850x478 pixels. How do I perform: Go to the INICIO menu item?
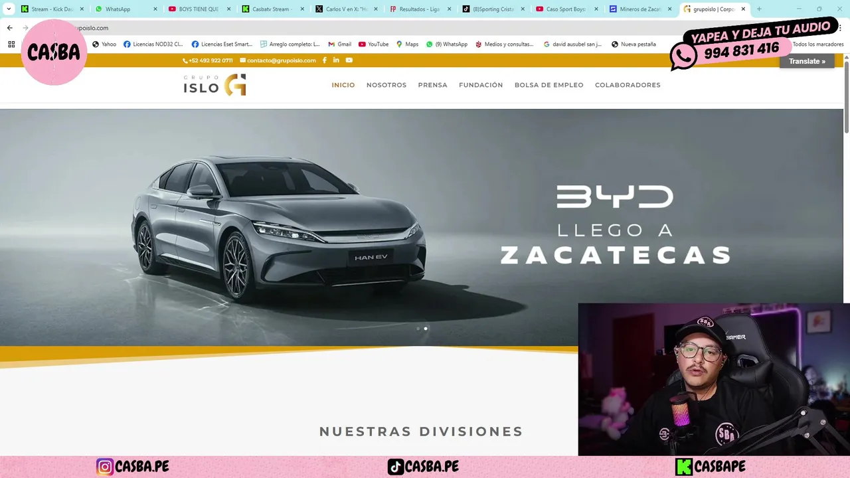point(343,85)
